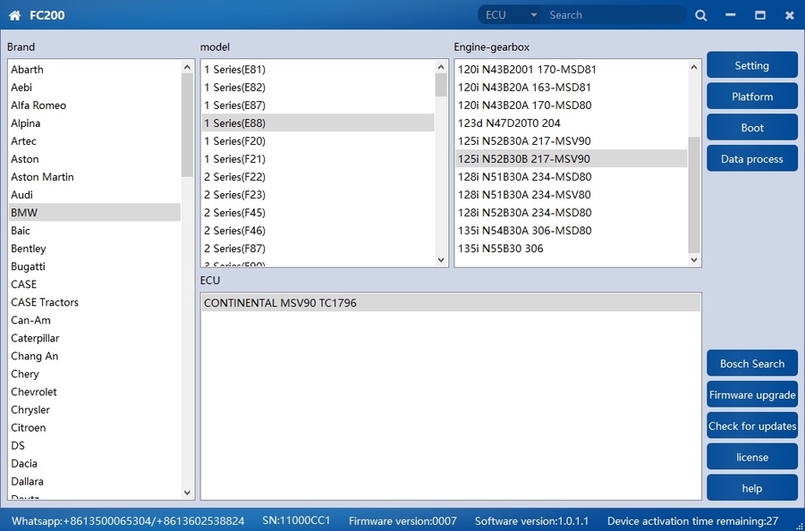Launch Bosch Search
Screen dimensions: 805x531
[751, 364]
